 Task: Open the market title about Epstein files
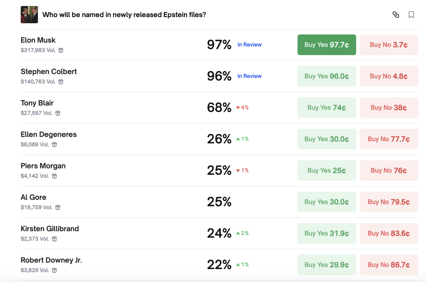(x=124, y=15)
